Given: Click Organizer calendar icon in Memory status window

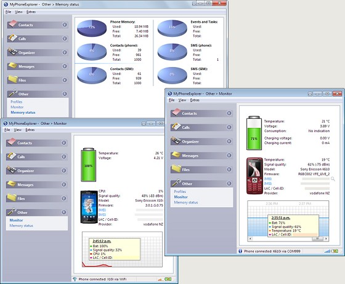Looking at the screenshot, I should pos(12,52).
